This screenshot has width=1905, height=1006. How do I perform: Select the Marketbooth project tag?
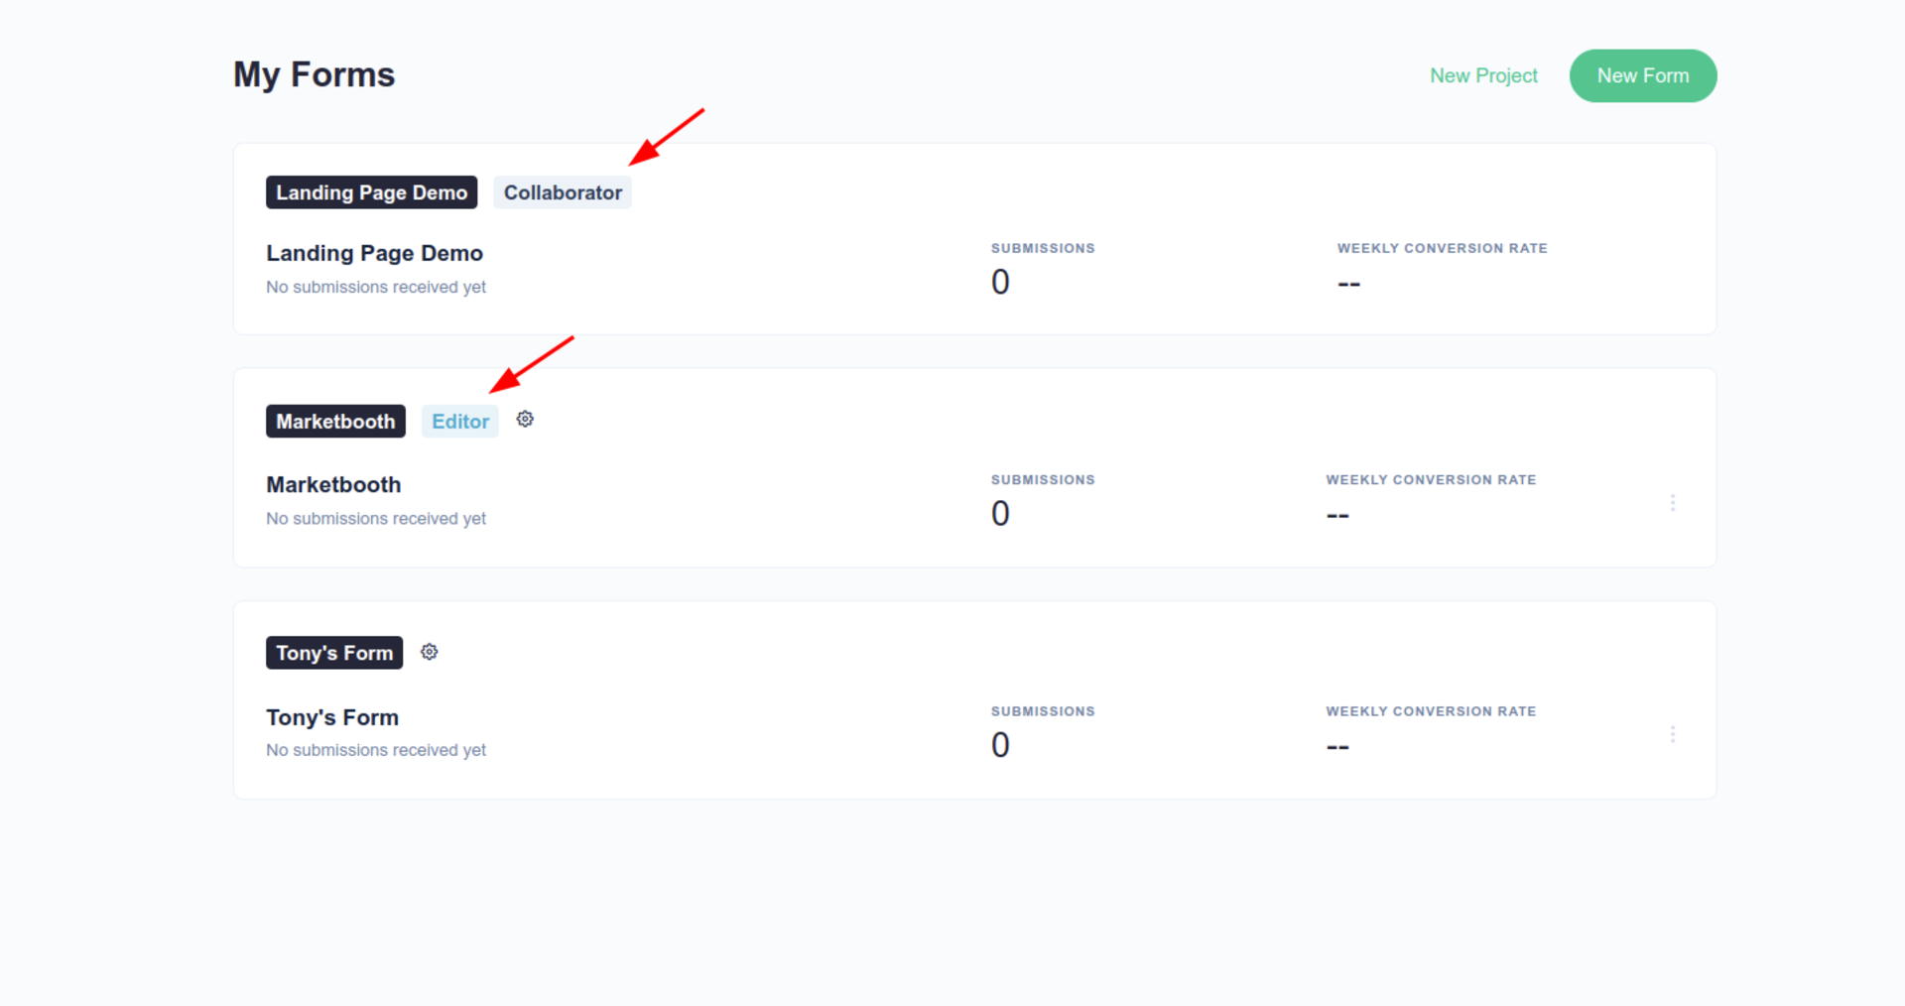pyautogui.click(x=335, y=421)
